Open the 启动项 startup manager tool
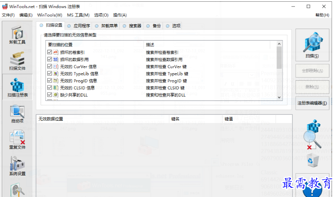Screen dimensions: 336x197 [17, 114]
